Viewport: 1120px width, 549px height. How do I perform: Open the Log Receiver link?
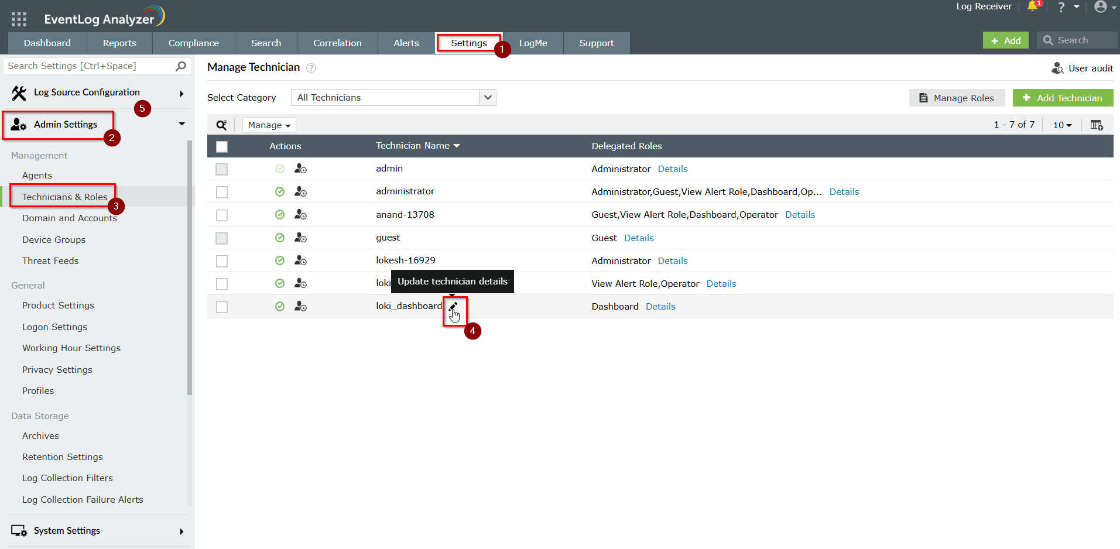(x=984, y=6)
